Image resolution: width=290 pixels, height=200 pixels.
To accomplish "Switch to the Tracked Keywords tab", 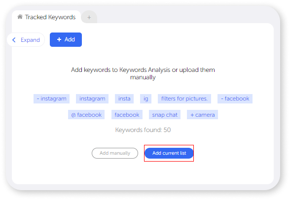I will (46, 17).
